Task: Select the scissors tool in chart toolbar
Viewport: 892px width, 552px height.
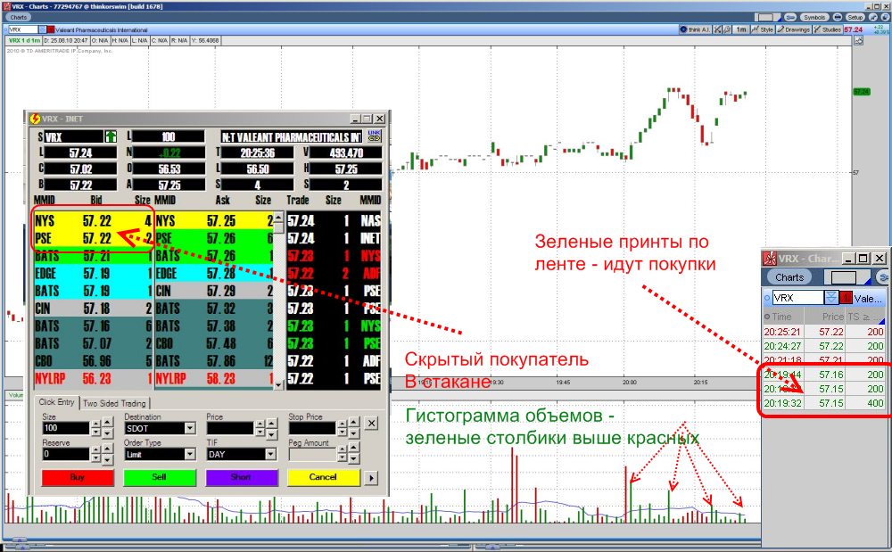Action: pos(718,29)
